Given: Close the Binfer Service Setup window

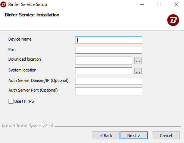Looking at the screenshot, I should point(176,4).
